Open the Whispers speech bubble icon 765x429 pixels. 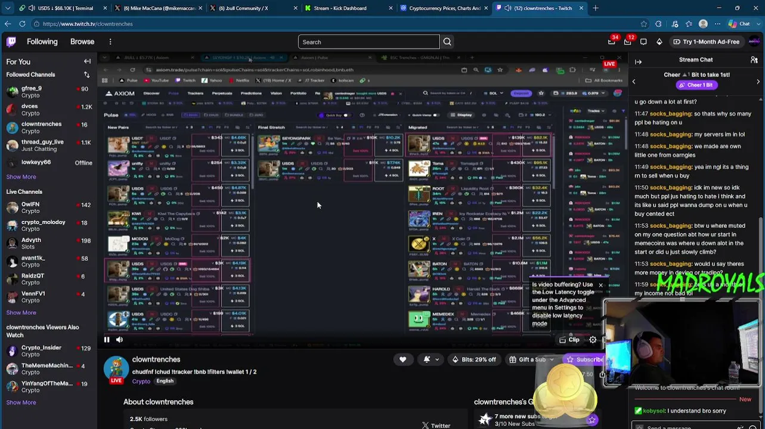pyautogui.click(x=643, y=42)
